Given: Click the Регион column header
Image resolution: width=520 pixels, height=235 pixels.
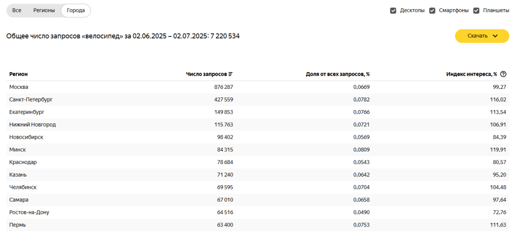Looking at the screenshot, I should (x=18, y=74).
